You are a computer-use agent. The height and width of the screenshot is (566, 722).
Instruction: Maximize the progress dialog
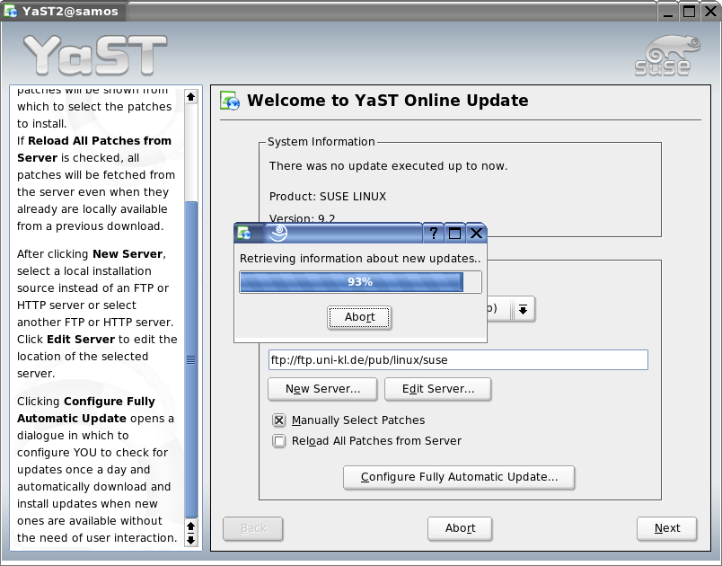(x=454, y=233)
